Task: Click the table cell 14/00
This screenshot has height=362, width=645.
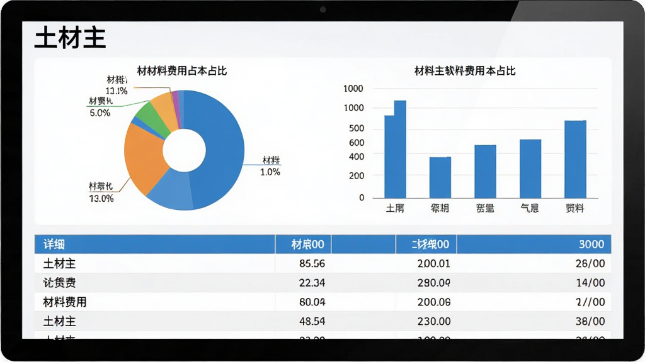Action: [x=590, y=283]
